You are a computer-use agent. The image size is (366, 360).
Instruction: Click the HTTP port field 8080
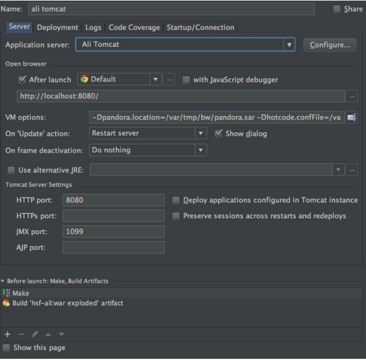113,200
